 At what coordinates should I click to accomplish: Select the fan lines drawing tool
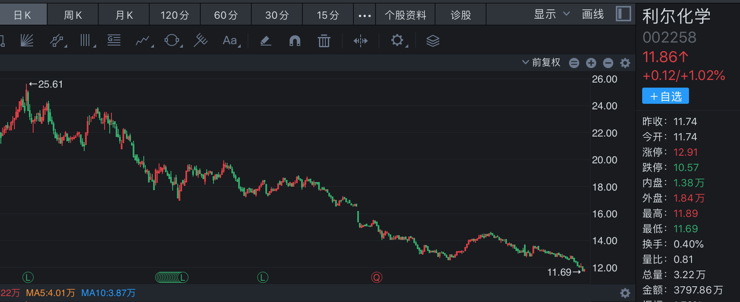coord(27,41)
